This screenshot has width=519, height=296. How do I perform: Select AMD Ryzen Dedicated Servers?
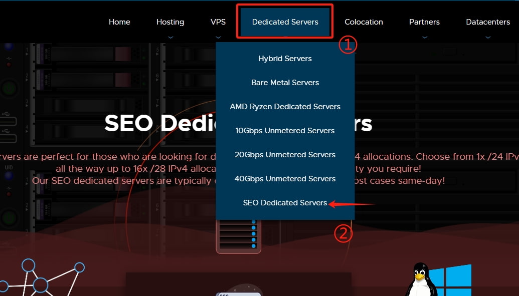(x=285, y=107)
